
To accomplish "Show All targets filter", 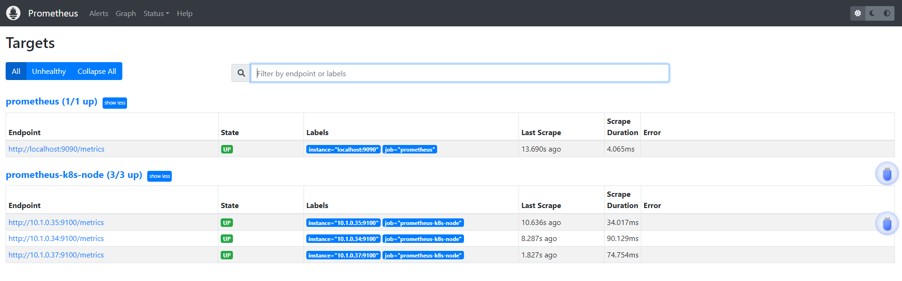I will pyautogui.click(x=16, y=71).
